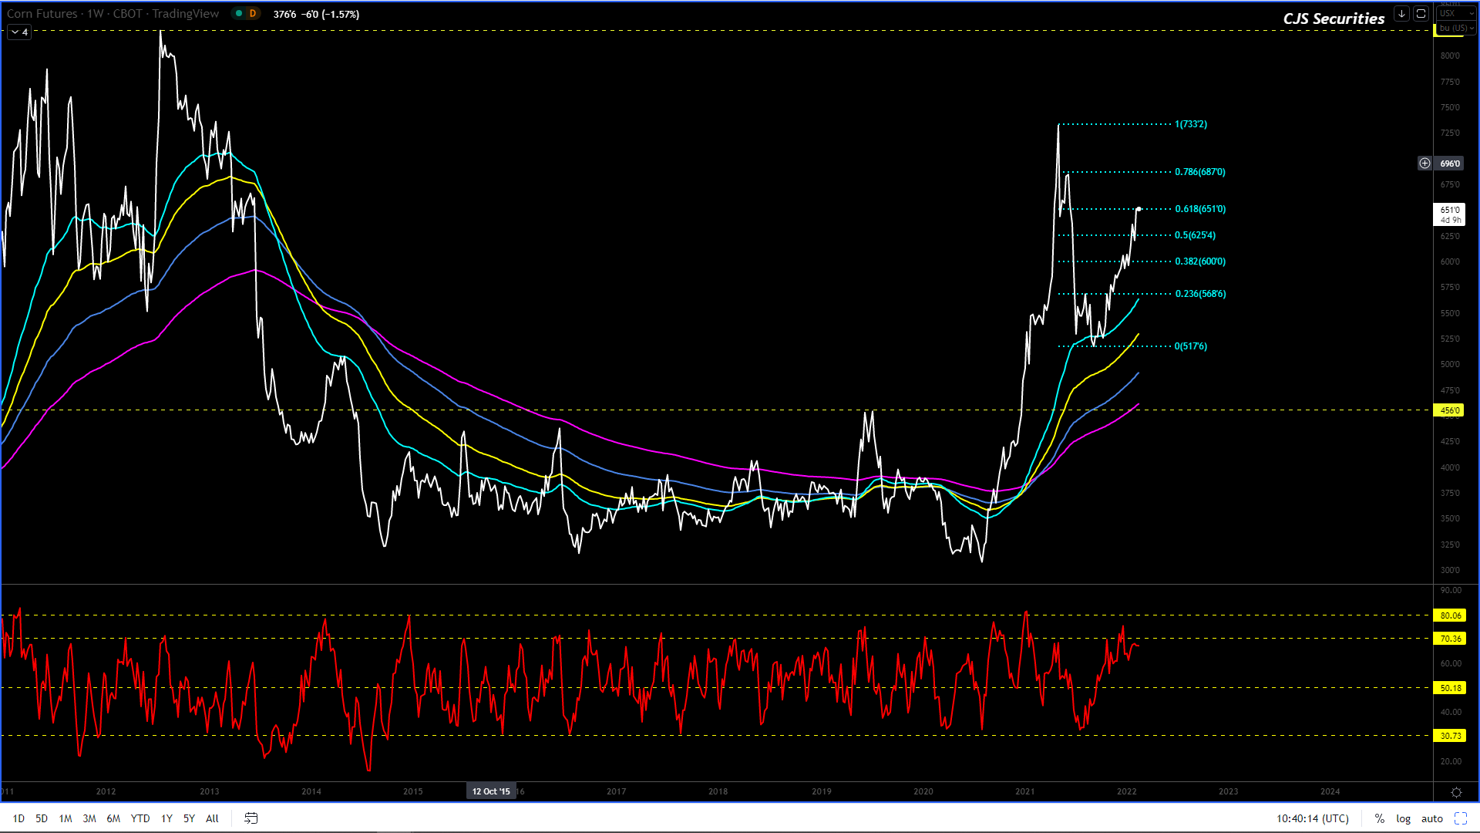This screenshot has height=833, width=1480.
Task: Expand the collapsed indicator legend showing 4
Action: (19, 32)
